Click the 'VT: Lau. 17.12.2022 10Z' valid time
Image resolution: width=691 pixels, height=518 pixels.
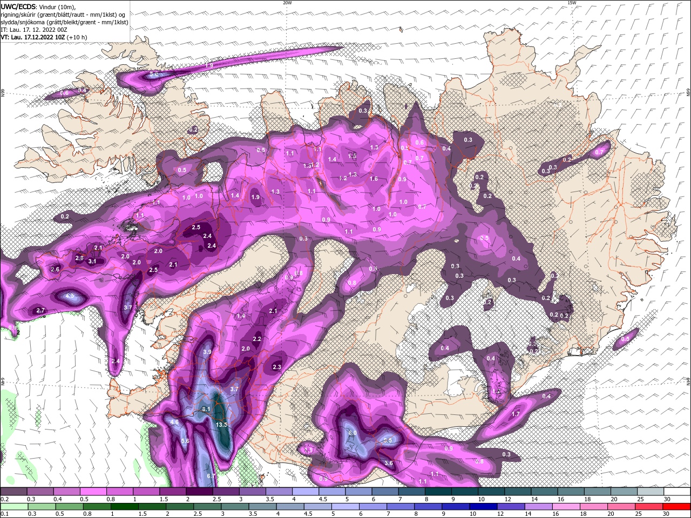[x=33, y=37]
